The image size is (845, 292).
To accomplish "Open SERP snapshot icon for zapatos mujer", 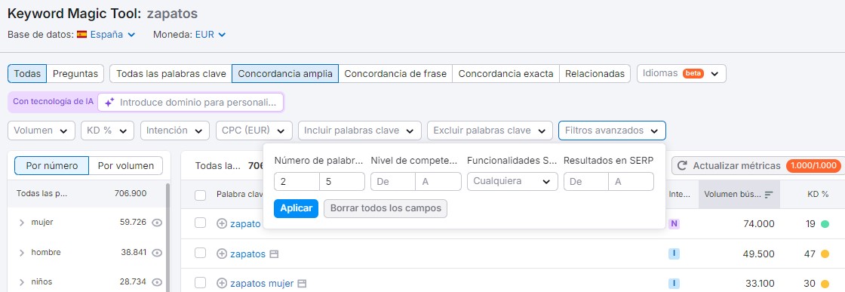I will (x=302, y=284).
